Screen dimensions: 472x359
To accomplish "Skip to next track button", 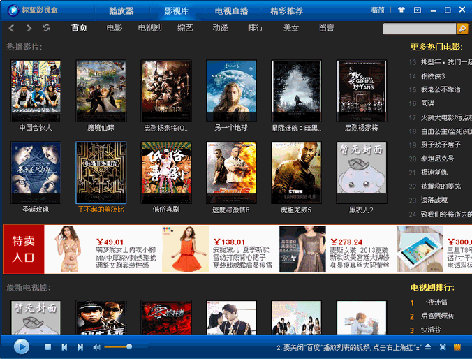I will (80, 347).
